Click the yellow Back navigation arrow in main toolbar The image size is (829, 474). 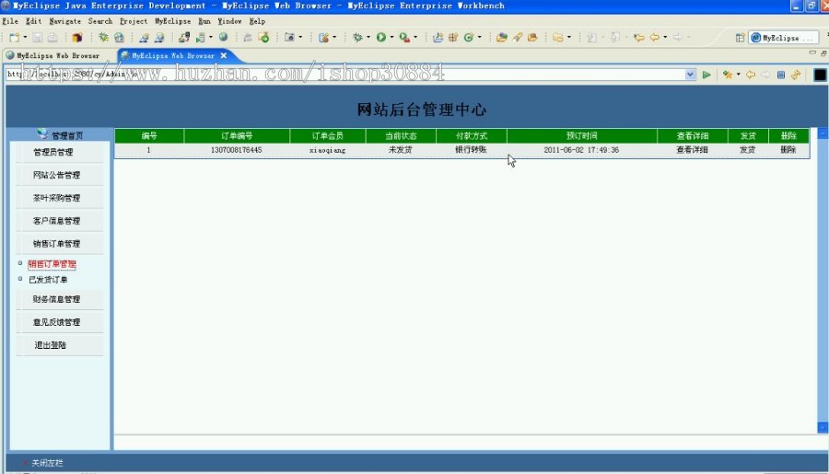[655, 38]
